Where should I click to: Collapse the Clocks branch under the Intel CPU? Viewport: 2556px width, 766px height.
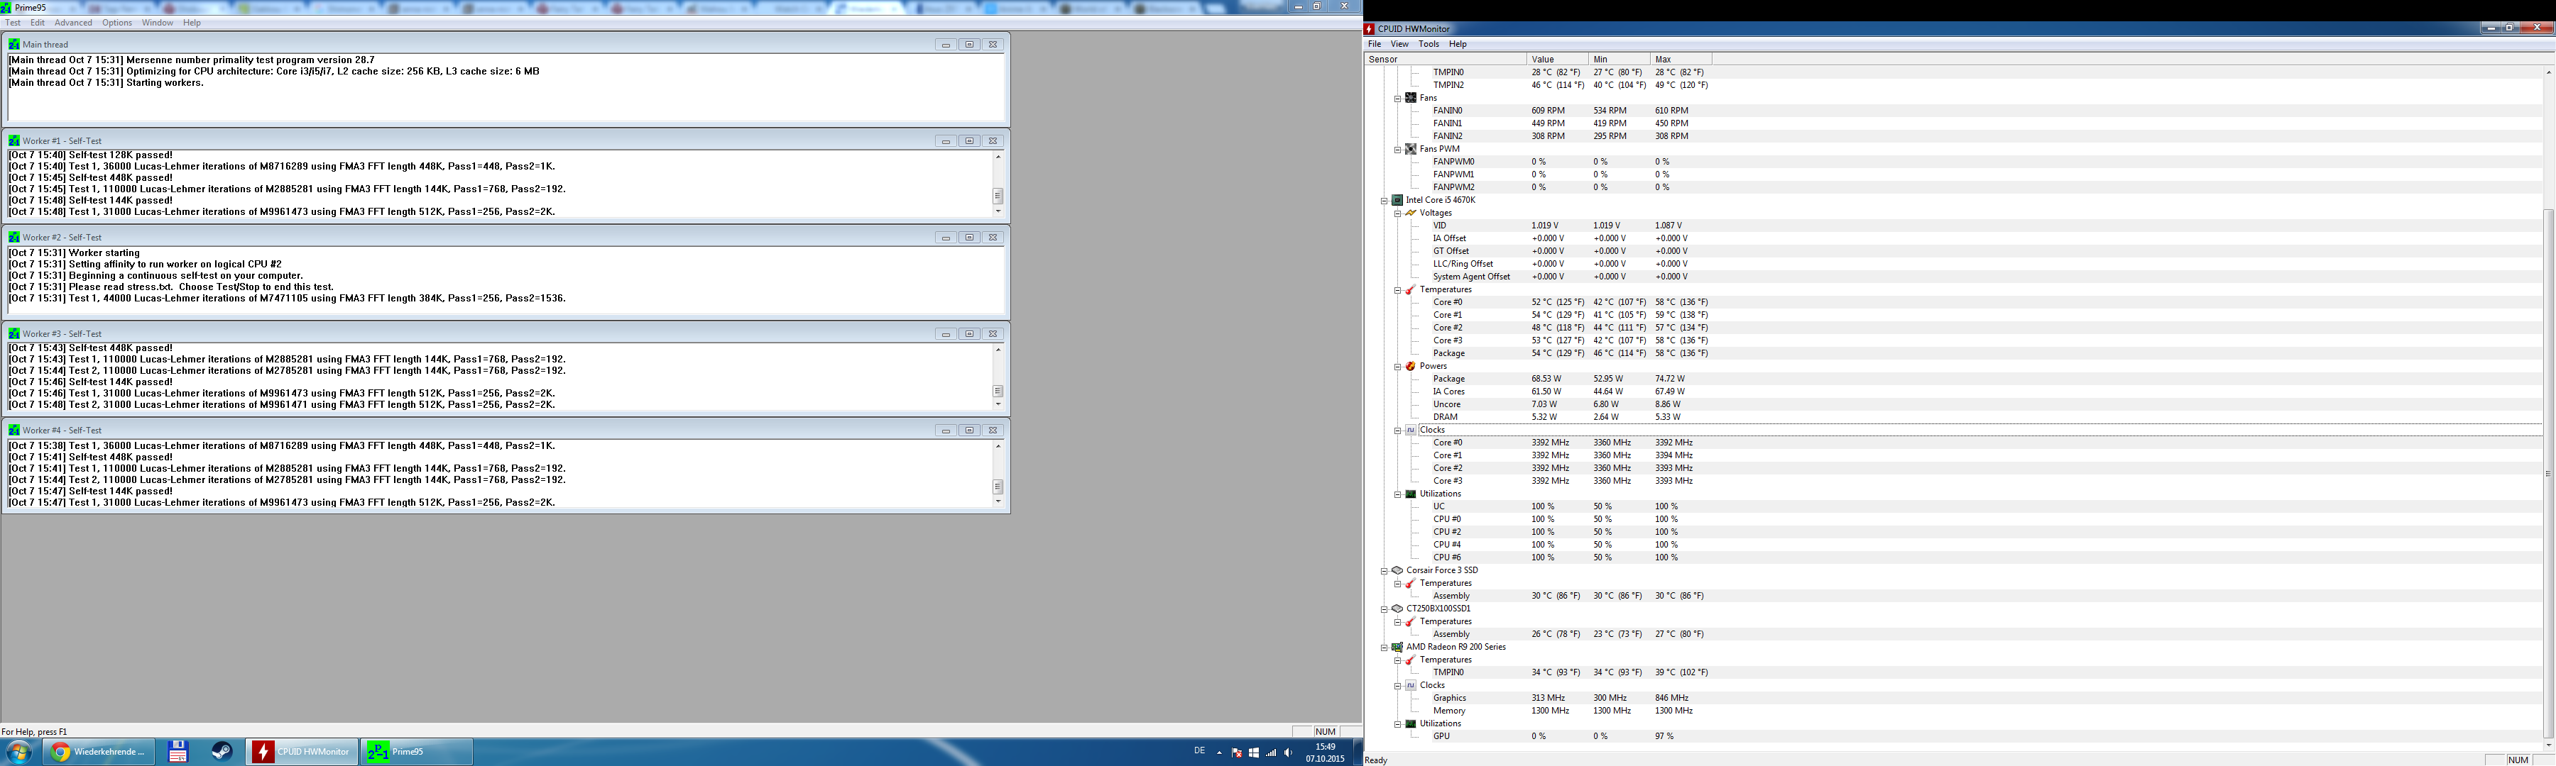[1398, 431]
